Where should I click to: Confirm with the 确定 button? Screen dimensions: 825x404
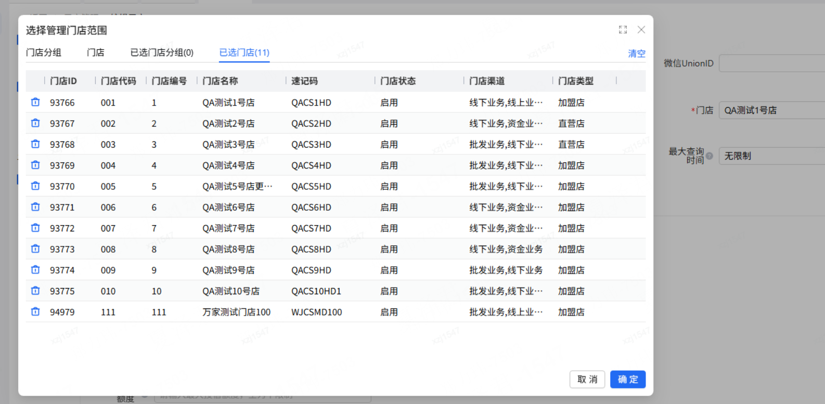tap(628, 380)
